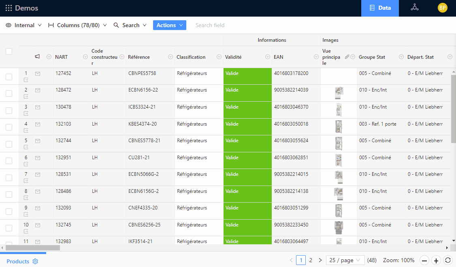Click the BP user avatar
Image resolution: width=456 pixels, height=267 pixels.
click(442, 8)
